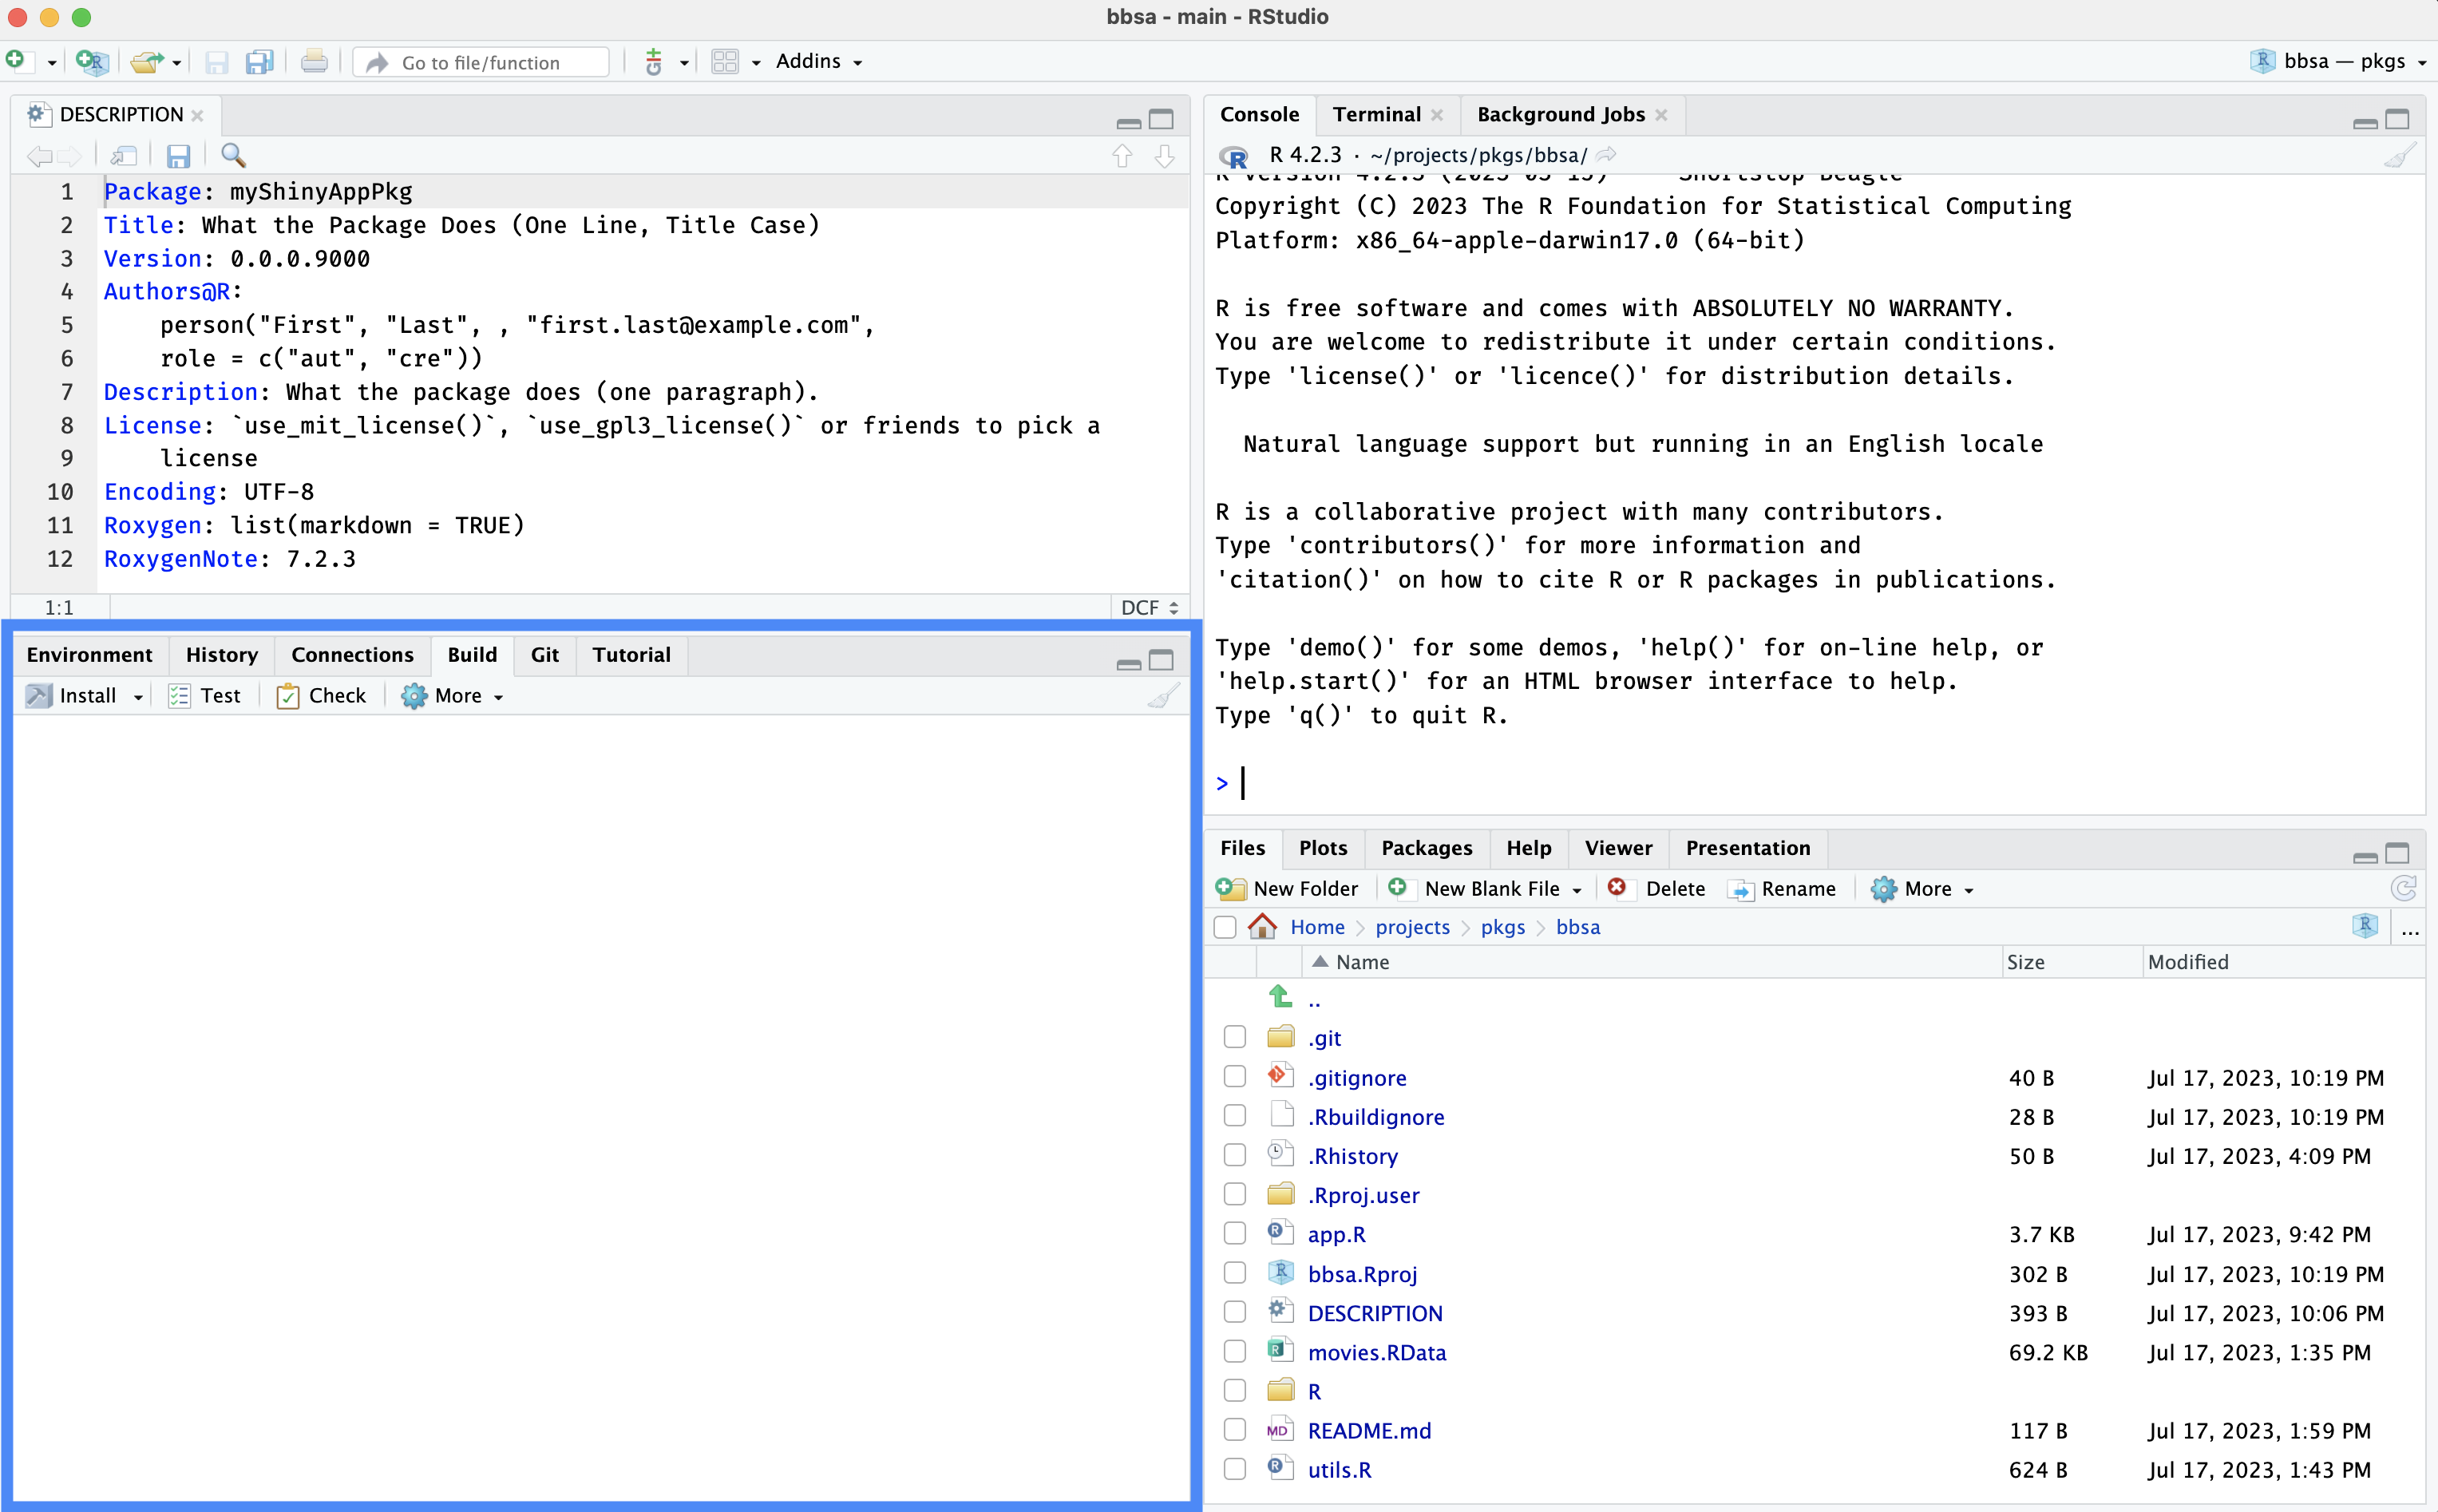Open the Plots tab
The height and width of the screenshot is (1512, 2438).
tap(1323, 847)
